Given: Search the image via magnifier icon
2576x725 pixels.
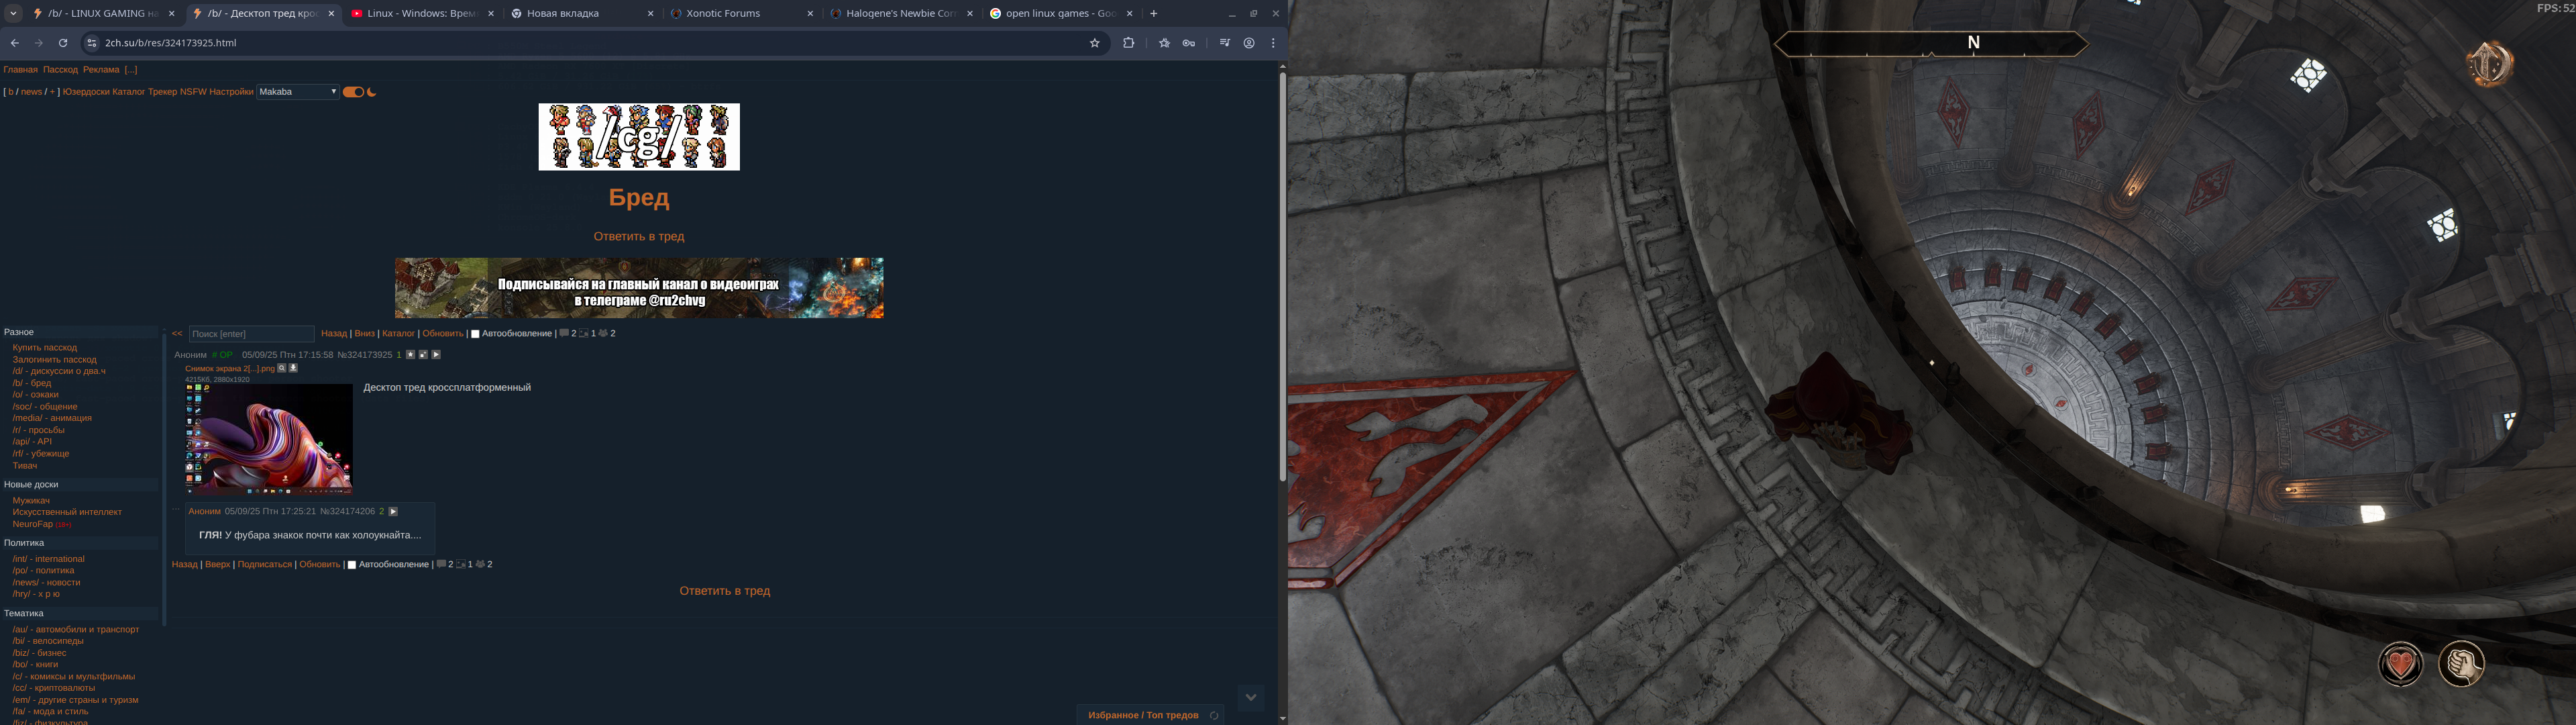Looking at the screenshot, I should coord(281,367).
